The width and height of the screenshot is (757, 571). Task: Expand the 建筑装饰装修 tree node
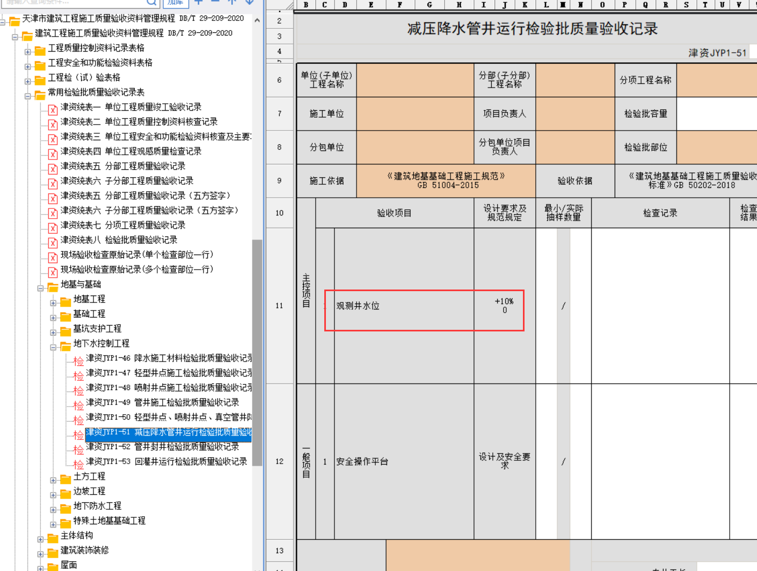tap(40, 554)
